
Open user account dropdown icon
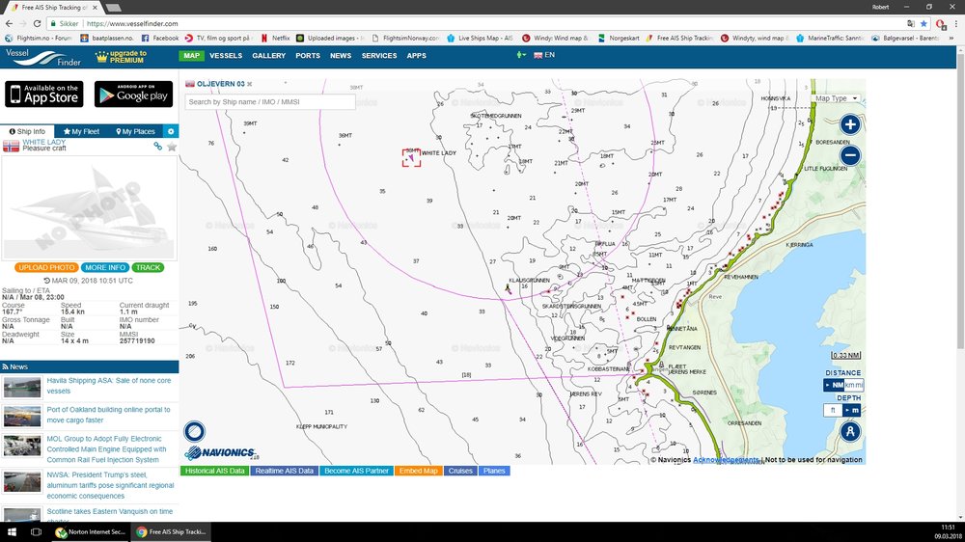pyautogui.click(x=521, y=55)
